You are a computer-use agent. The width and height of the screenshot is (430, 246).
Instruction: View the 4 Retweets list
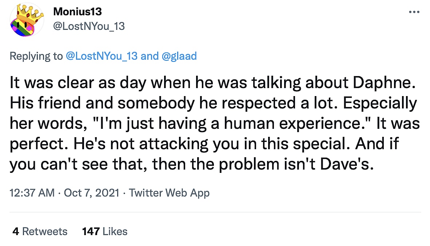(x=40, y=231)
